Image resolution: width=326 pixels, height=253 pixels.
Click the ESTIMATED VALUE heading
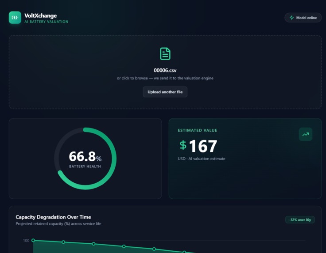(x=197, y=130)
